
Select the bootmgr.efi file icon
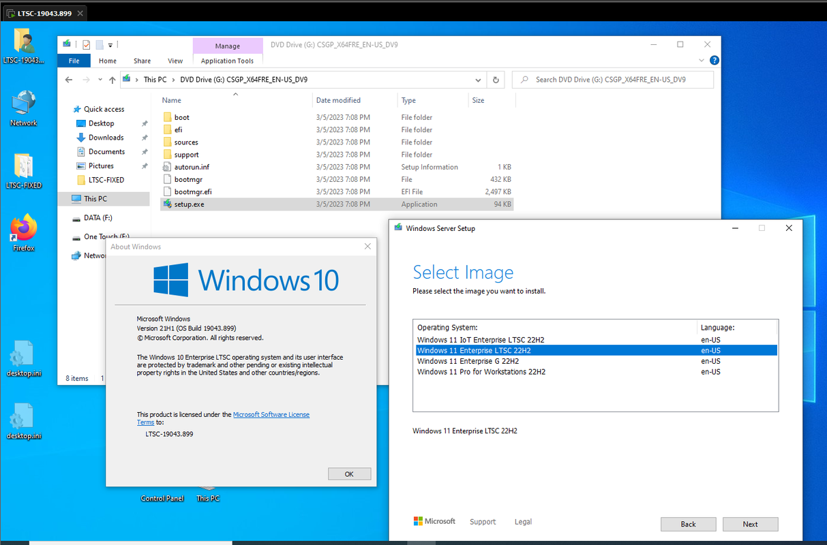168,191
